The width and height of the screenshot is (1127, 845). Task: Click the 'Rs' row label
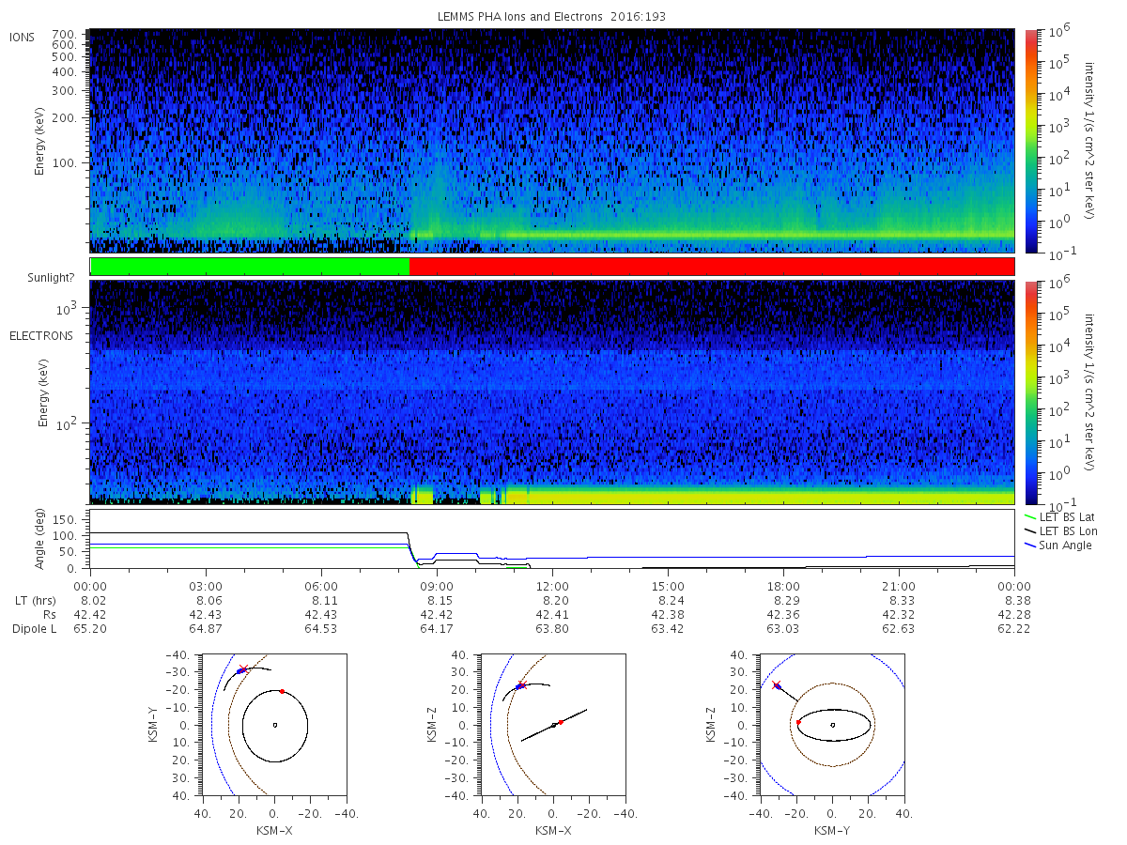48,614
